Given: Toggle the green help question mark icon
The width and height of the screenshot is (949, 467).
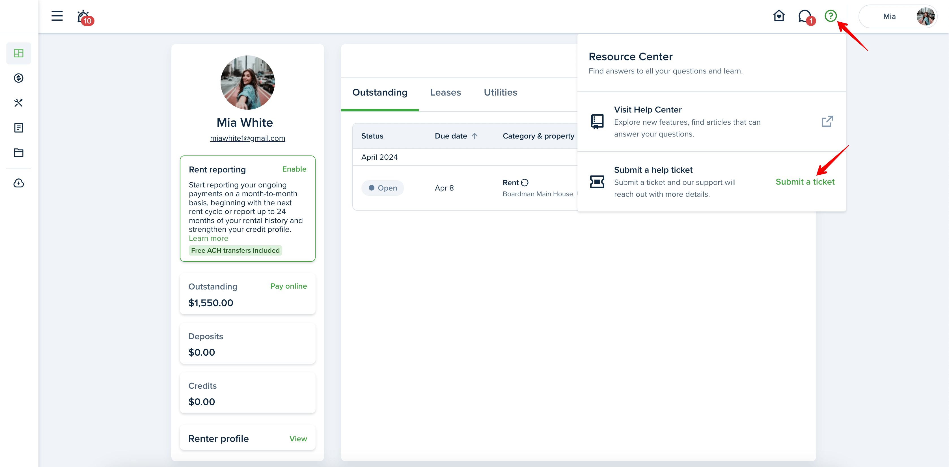Looking at the screenshot, I should (830, 16).
